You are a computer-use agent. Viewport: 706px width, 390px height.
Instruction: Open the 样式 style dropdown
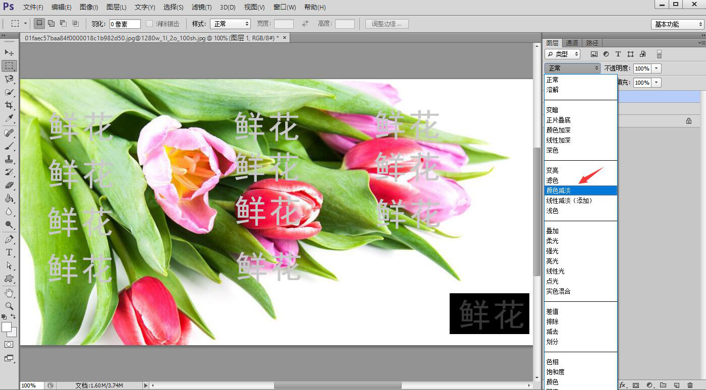(x=230, y=24)
